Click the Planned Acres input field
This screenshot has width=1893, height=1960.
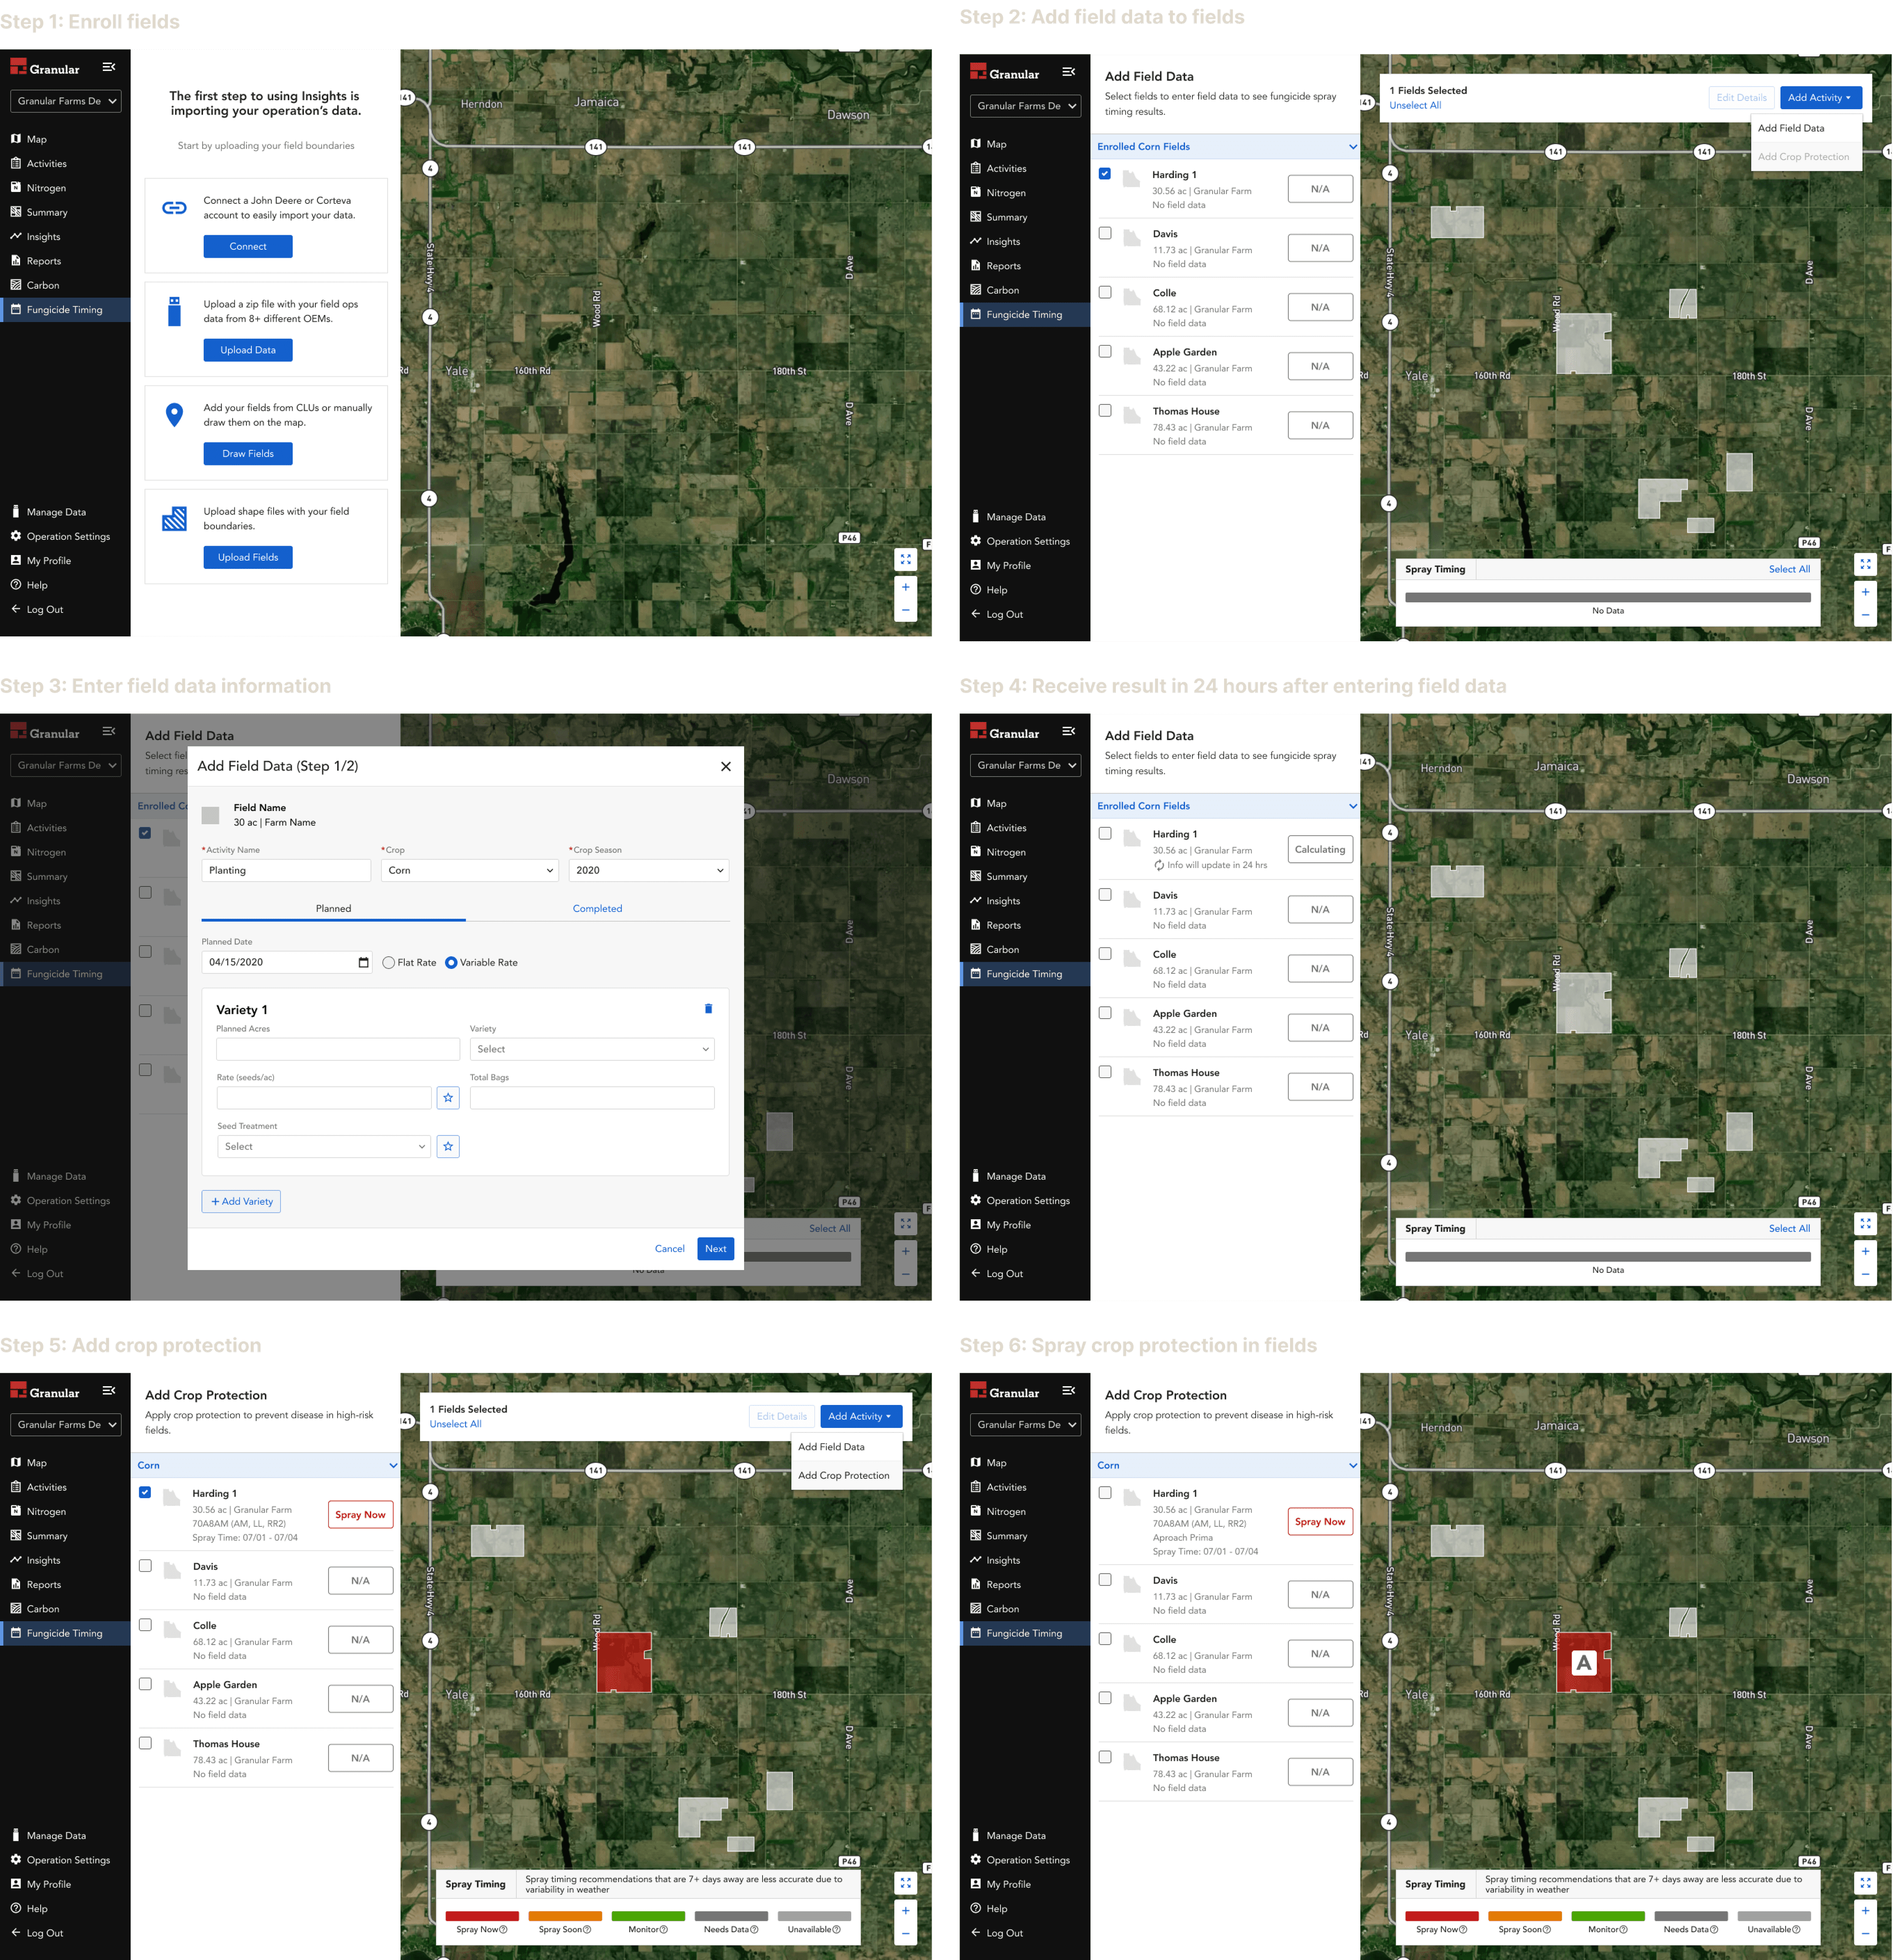(338, 1049)
